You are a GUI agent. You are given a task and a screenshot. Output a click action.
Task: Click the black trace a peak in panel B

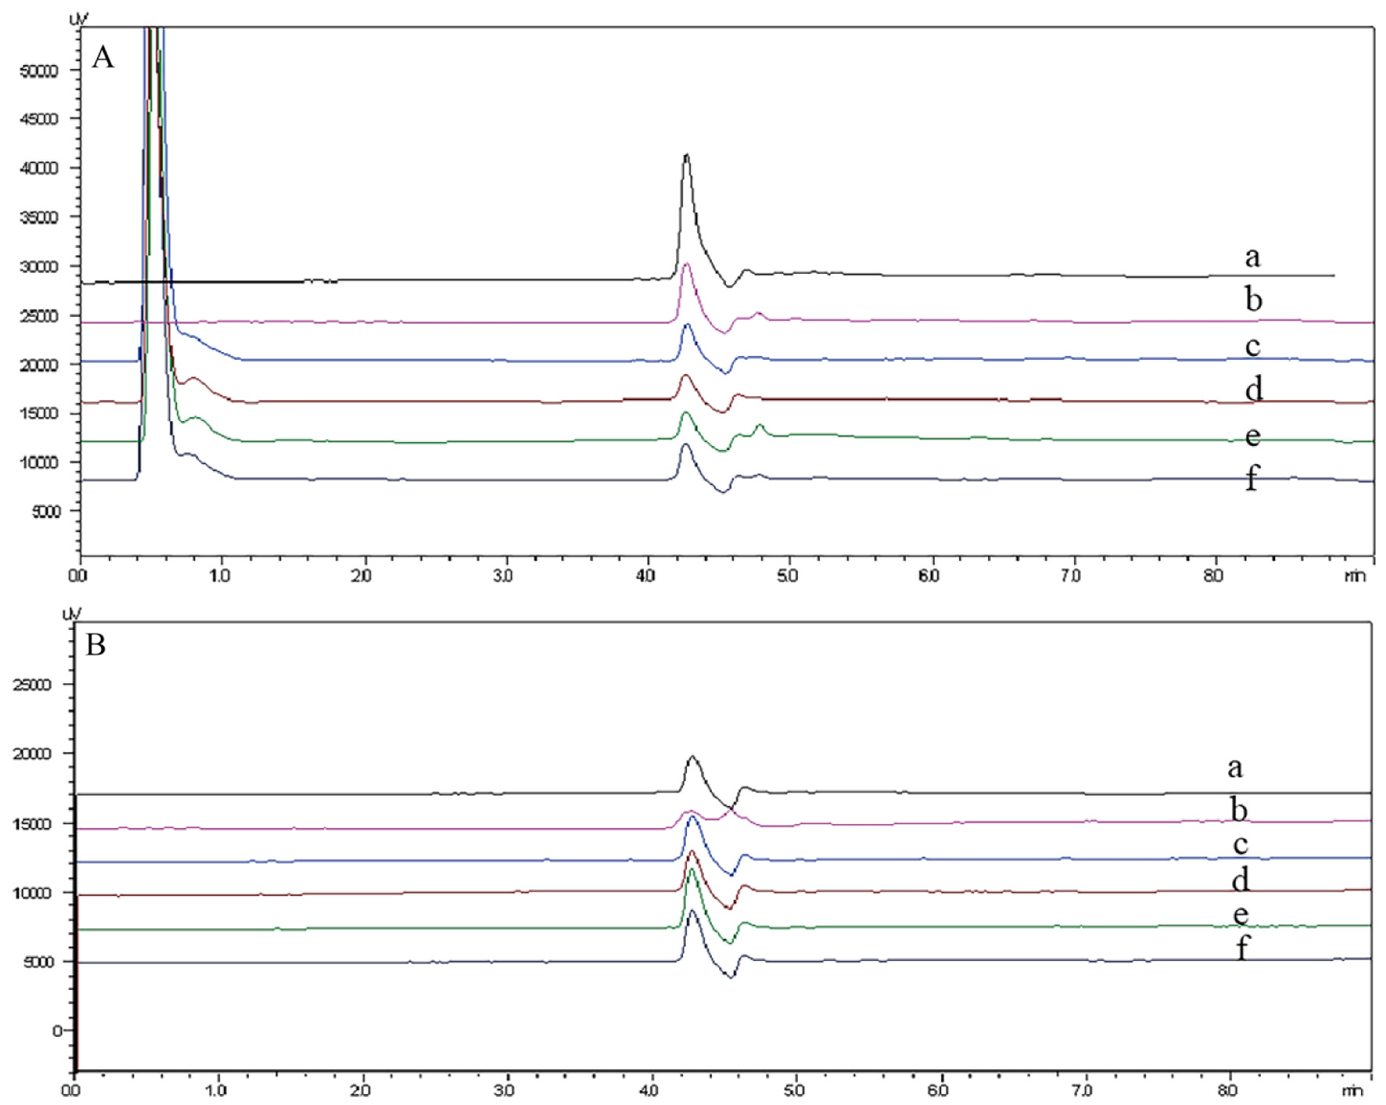tap(692, 757)
